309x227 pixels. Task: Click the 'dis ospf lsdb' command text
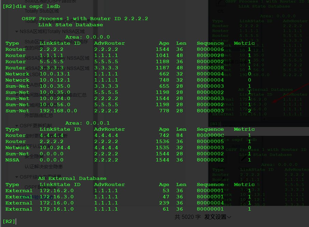38,6
